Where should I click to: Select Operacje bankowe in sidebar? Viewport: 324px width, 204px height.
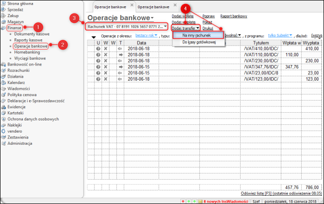(x=31, y=46)
